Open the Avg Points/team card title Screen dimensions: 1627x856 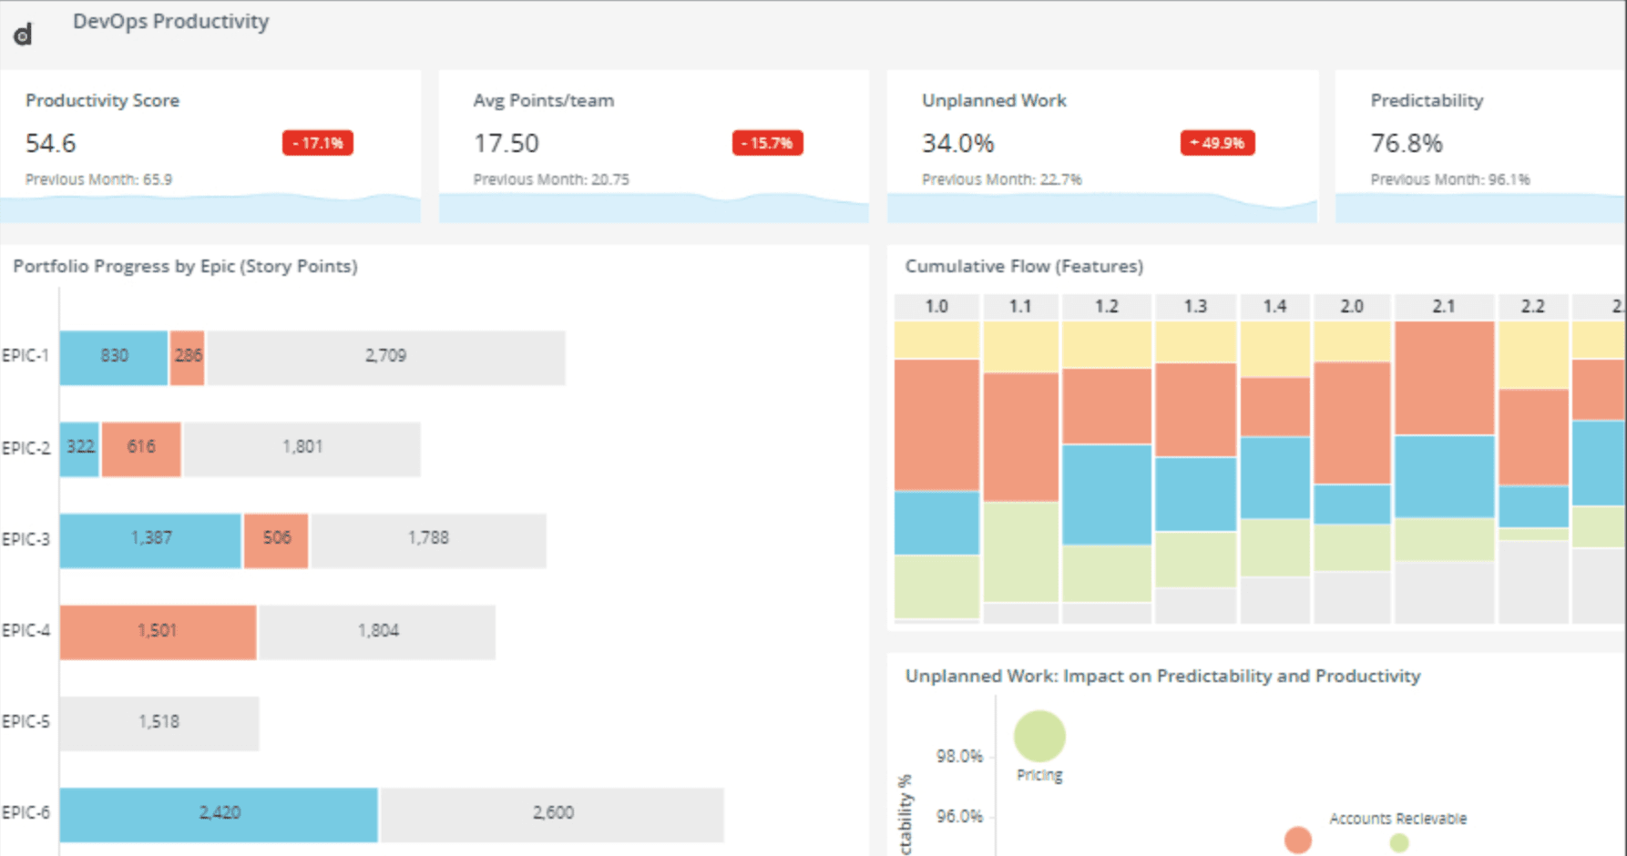(543, 100)
